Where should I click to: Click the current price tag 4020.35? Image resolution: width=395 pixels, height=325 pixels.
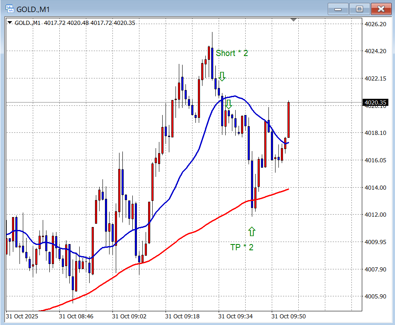click(375, 103)
